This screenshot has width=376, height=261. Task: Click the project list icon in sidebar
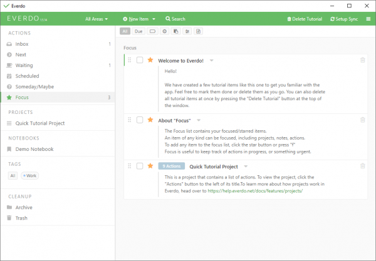pyautogui.click(x=9, y=123)
